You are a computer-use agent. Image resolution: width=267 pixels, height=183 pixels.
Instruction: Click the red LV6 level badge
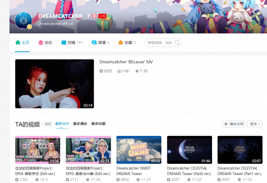tap(102, 16)
